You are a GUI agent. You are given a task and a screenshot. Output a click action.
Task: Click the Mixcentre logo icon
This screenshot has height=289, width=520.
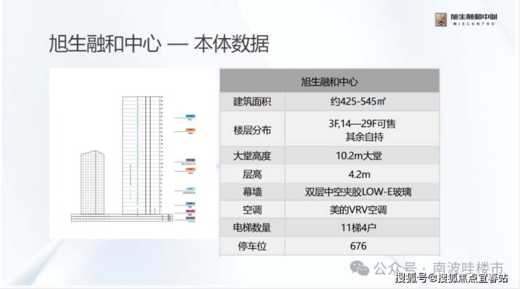coord(441,20)
